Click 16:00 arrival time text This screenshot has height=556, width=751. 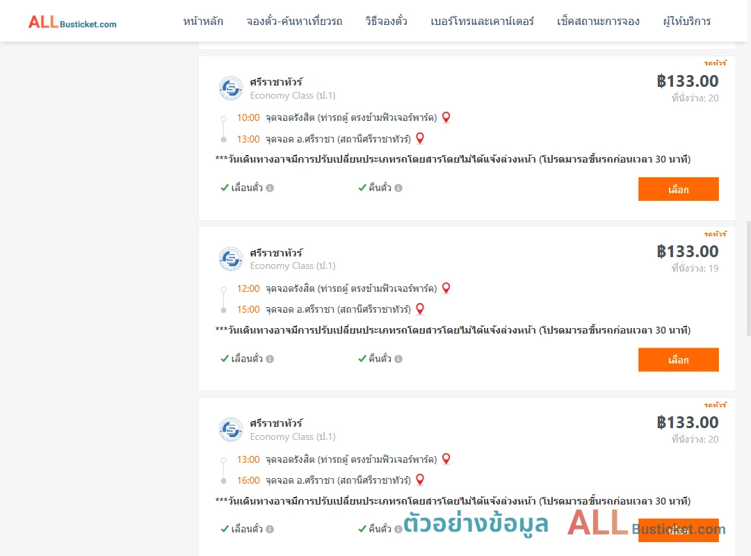[248, 480]
